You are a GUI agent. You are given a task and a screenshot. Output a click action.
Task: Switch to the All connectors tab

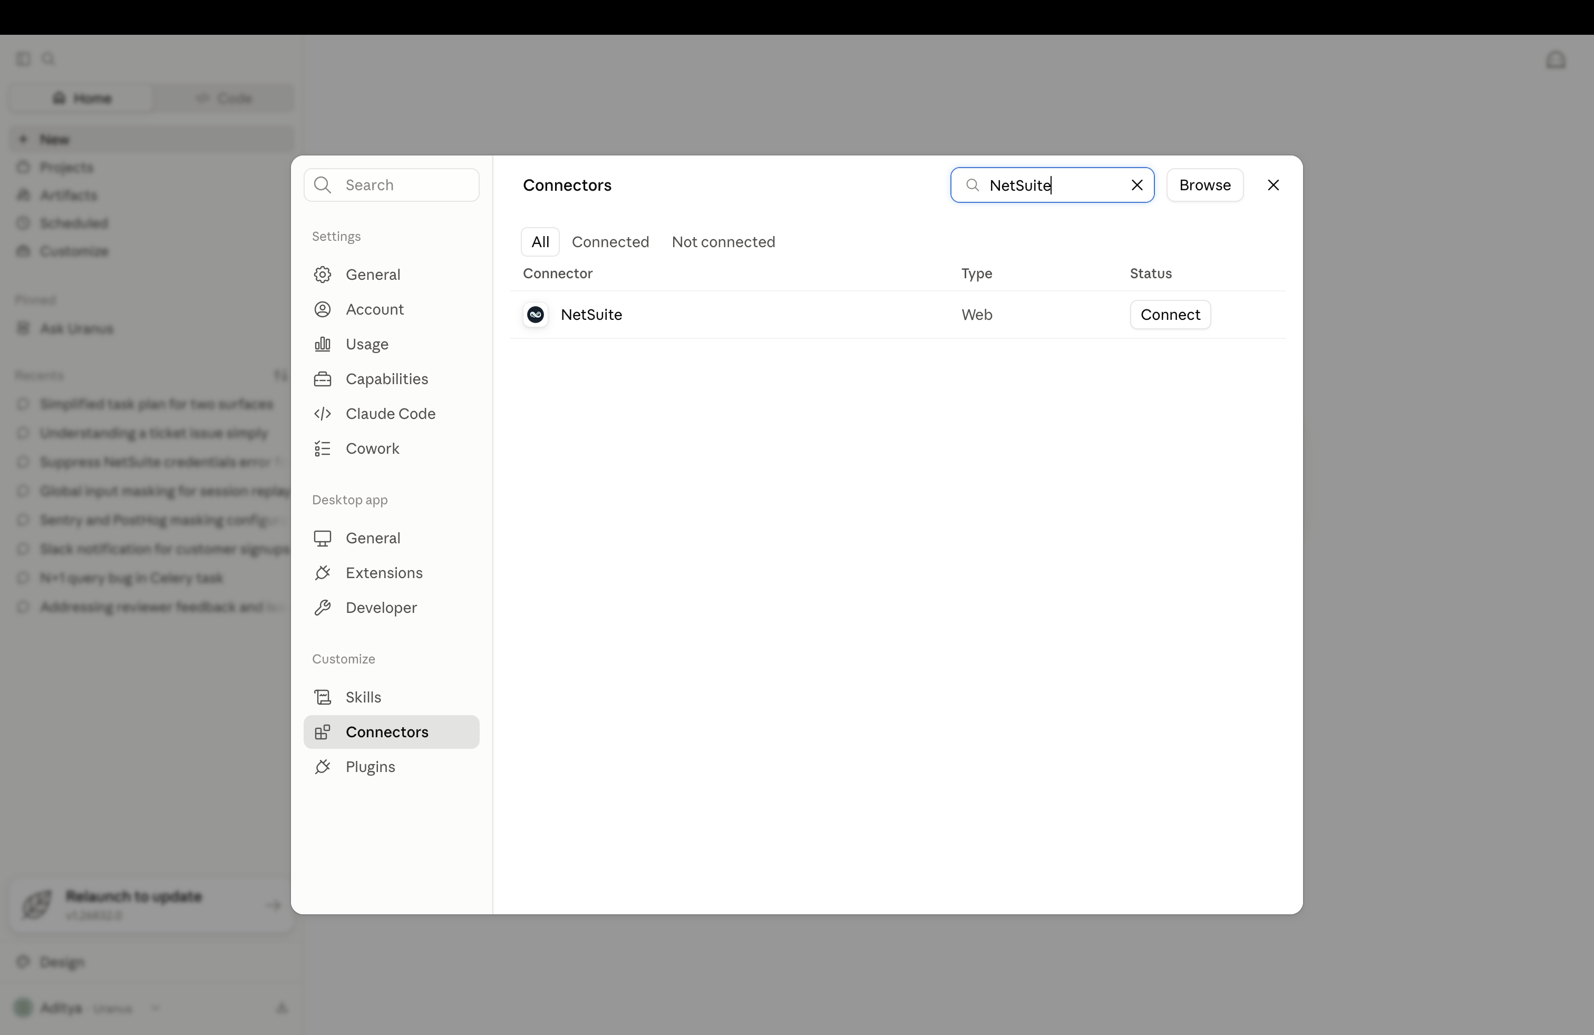tap(540, 242)
